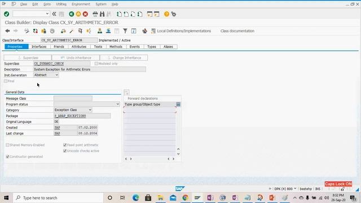The image size is (361, 203).
Task: Click the Display/Change pencil-glasses icon
Action: 27,31
